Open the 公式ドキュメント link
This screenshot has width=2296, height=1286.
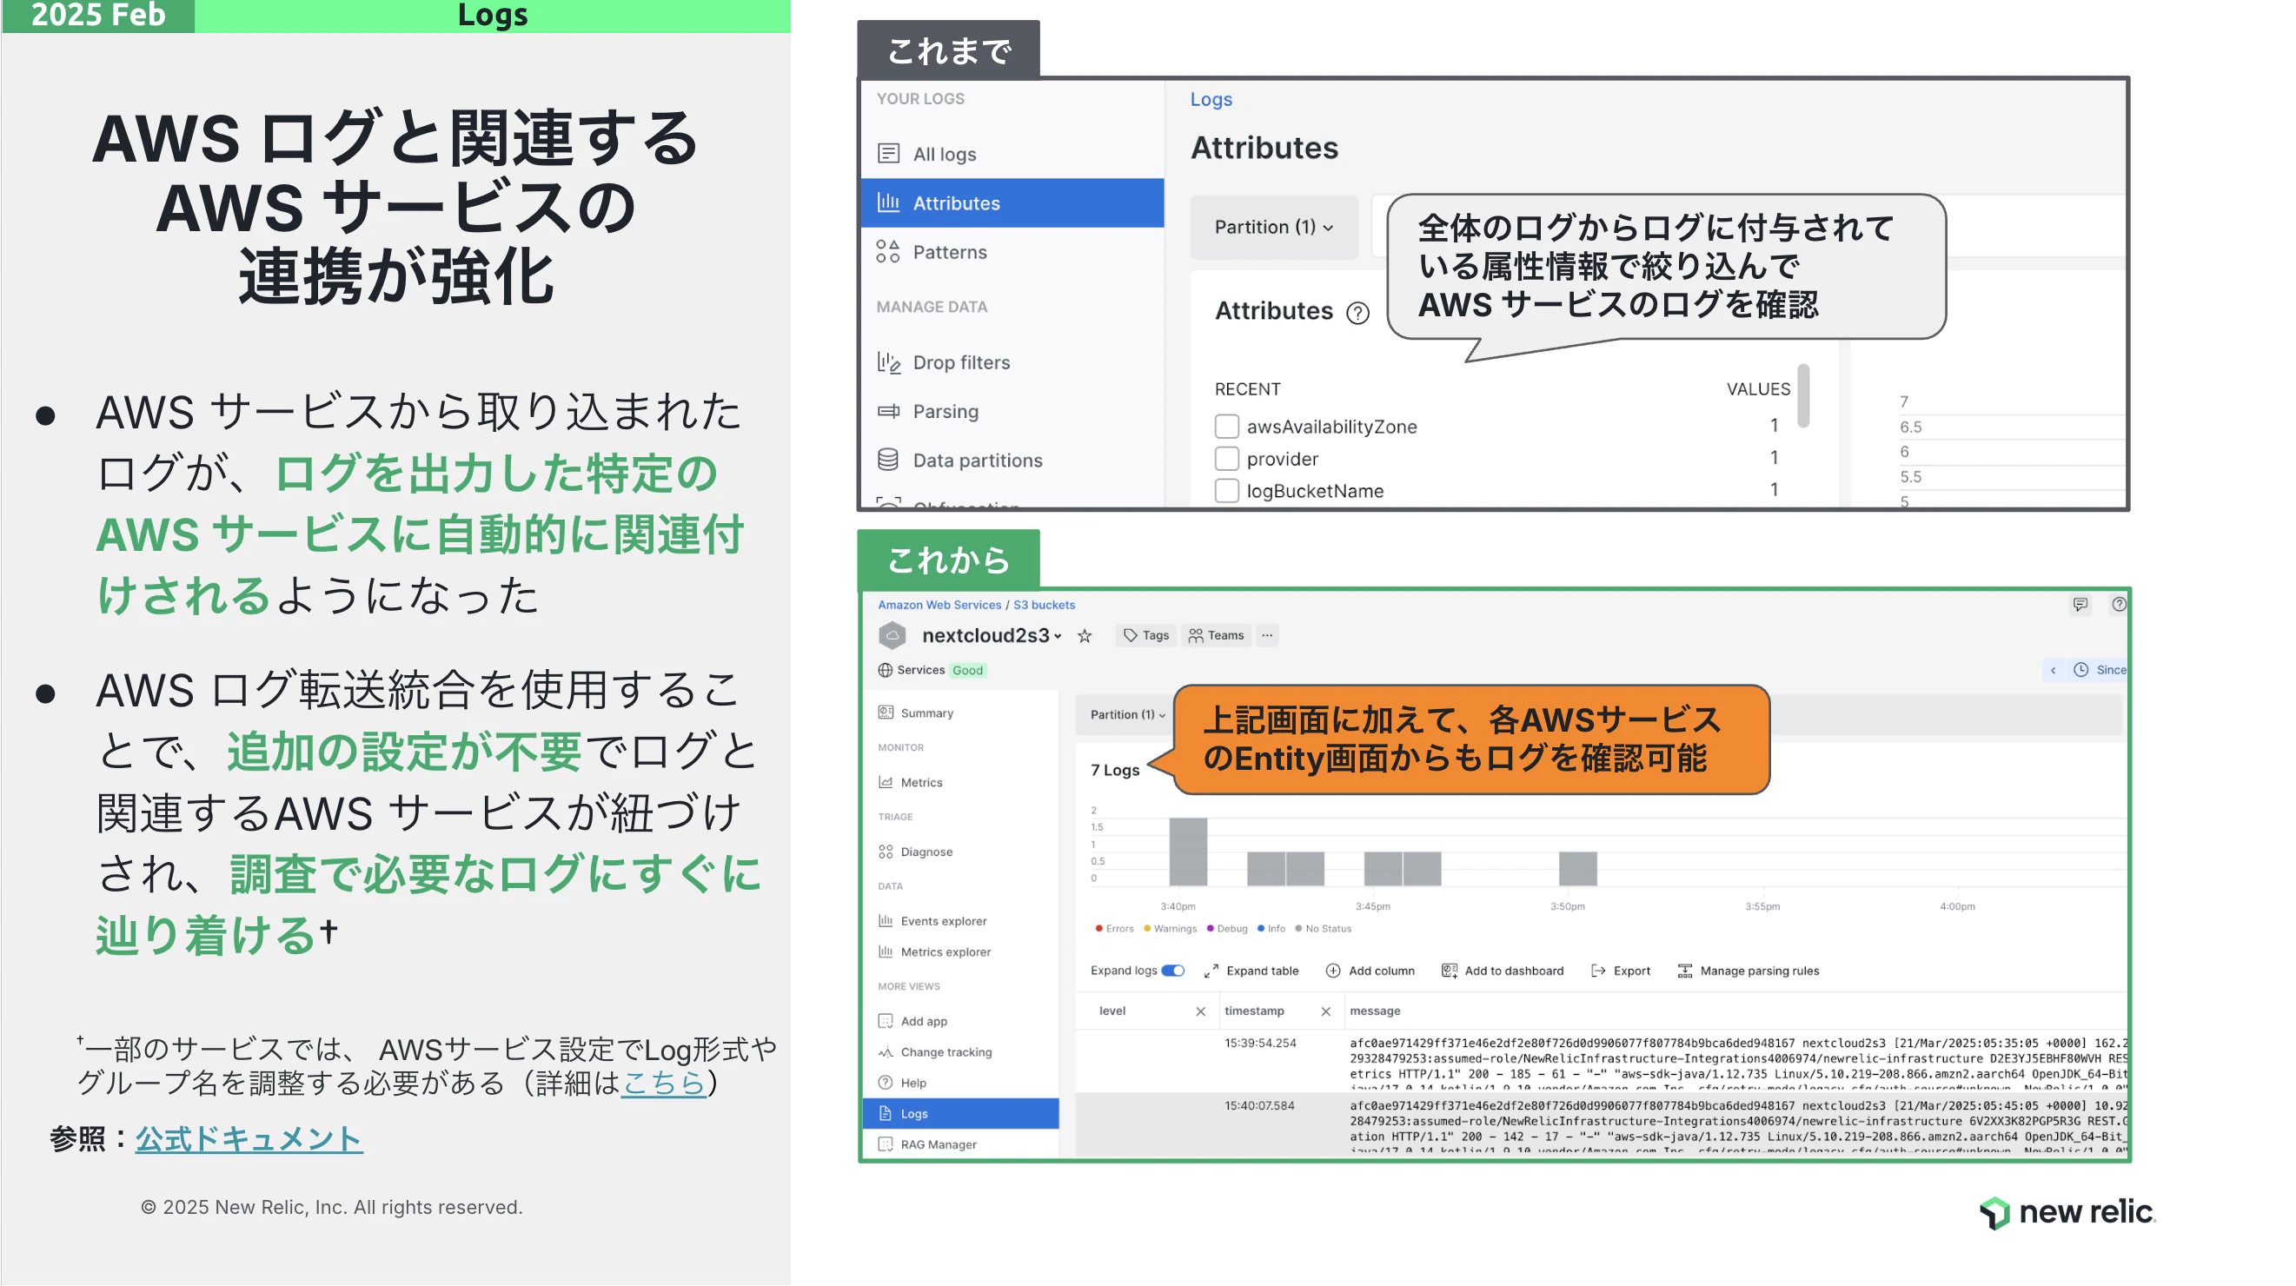pos(249,1139)
